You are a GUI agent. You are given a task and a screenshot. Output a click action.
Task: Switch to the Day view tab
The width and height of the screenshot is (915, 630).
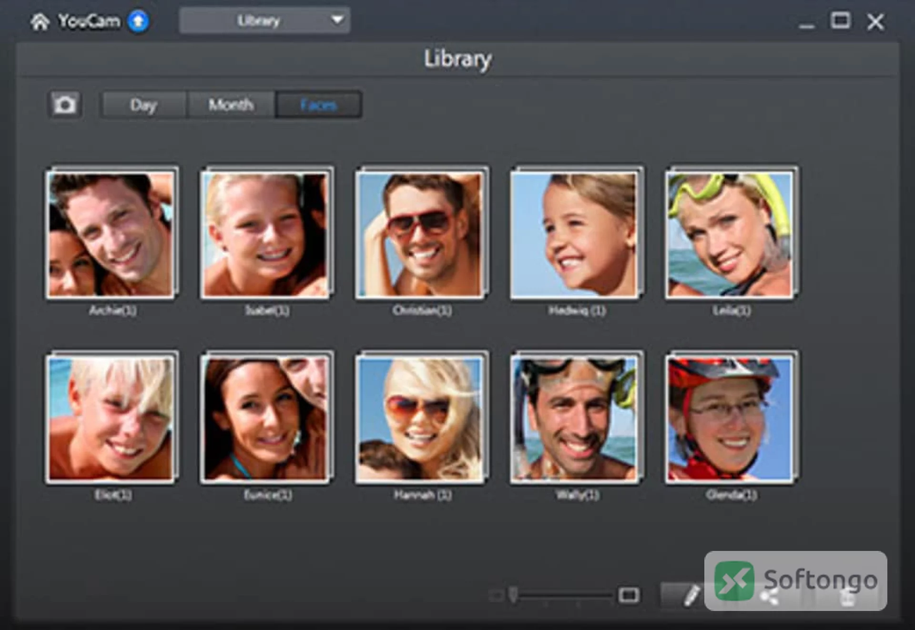[x=143, y=105]
